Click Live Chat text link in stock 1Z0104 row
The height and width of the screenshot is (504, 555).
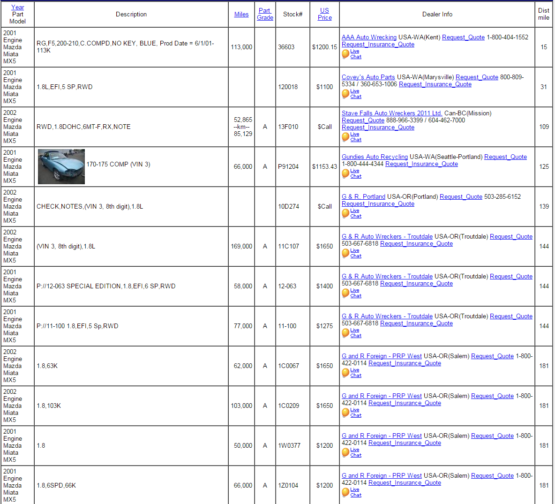pos(356,492)
